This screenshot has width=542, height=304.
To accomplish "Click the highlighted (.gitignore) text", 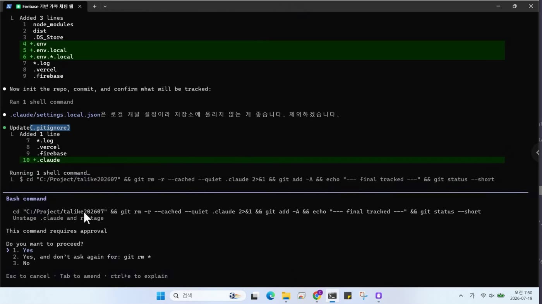I will (x=50, y=128).
